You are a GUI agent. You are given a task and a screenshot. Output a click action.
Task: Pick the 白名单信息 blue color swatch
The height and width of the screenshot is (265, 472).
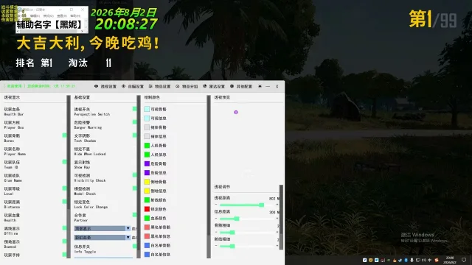(x=147, y=255)
